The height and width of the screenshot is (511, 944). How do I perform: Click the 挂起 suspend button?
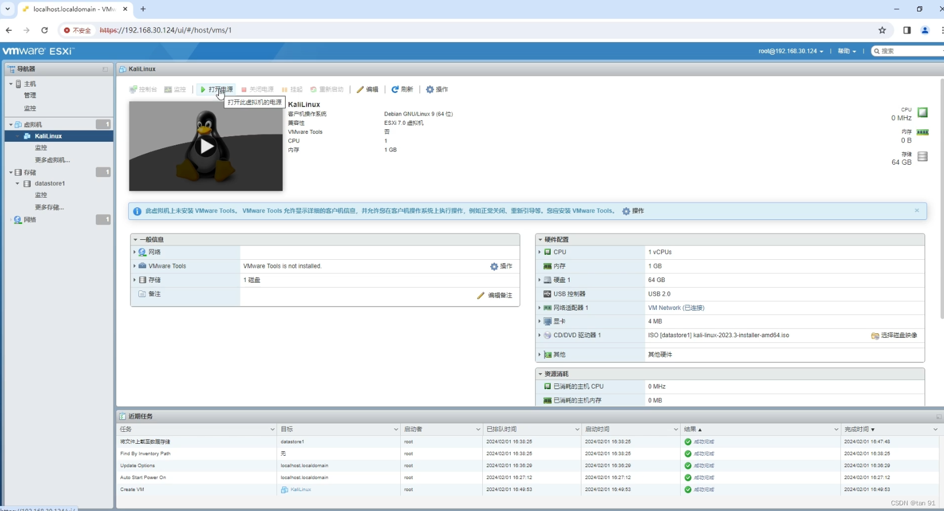tap(292, 89)
